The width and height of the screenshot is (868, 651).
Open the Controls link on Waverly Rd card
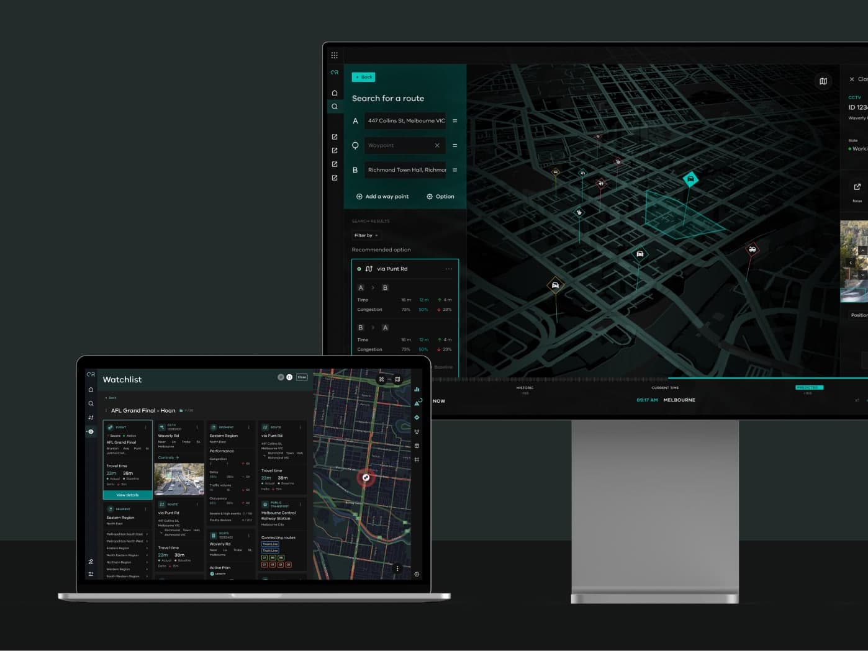(168, 457)
